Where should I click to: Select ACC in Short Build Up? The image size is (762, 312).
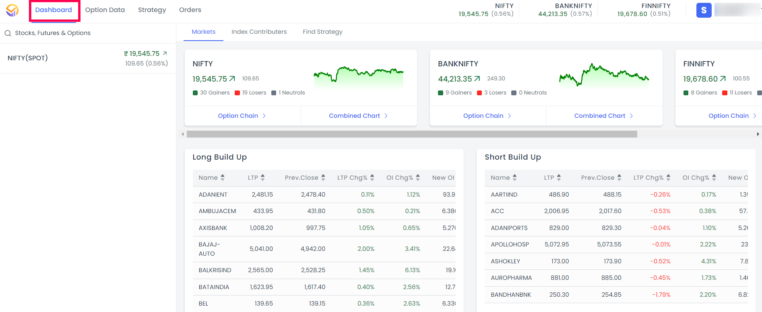pyautogui.click(x=616, y=211)
